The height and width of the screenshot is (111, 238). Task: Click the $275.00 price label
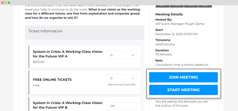(x=39, y=62)
